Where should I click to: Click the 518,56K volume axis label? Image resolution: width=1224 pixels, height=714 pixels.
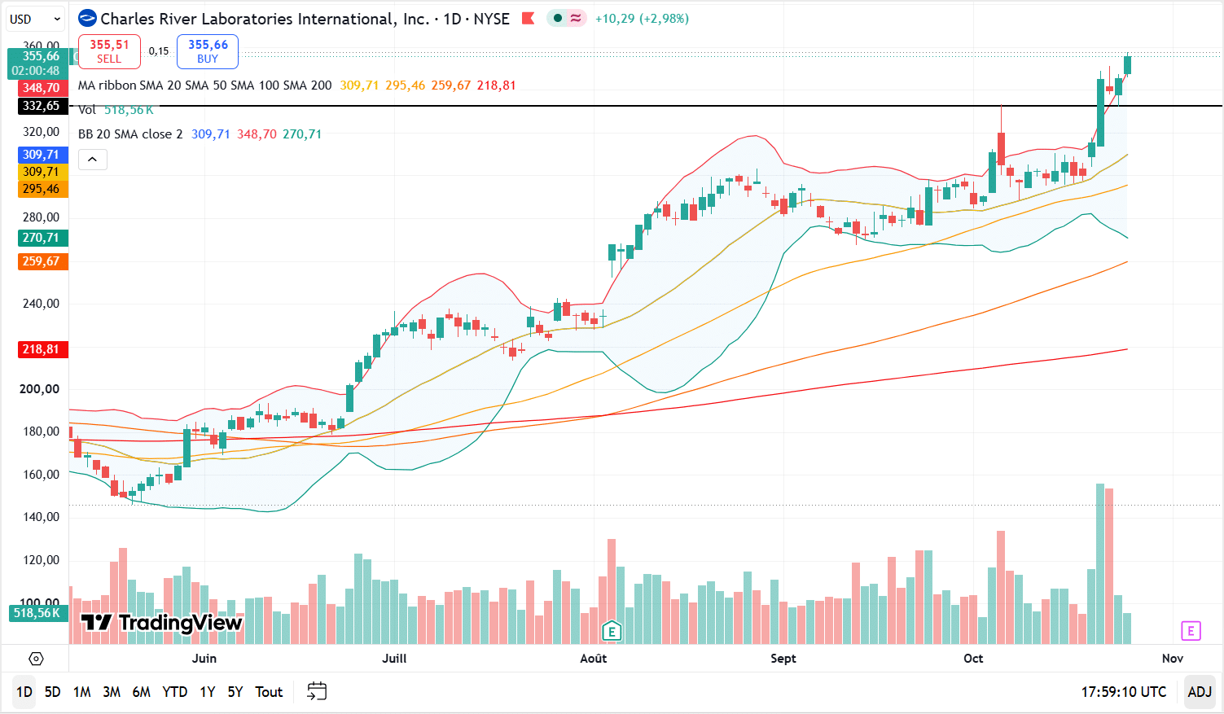point(37,613)
